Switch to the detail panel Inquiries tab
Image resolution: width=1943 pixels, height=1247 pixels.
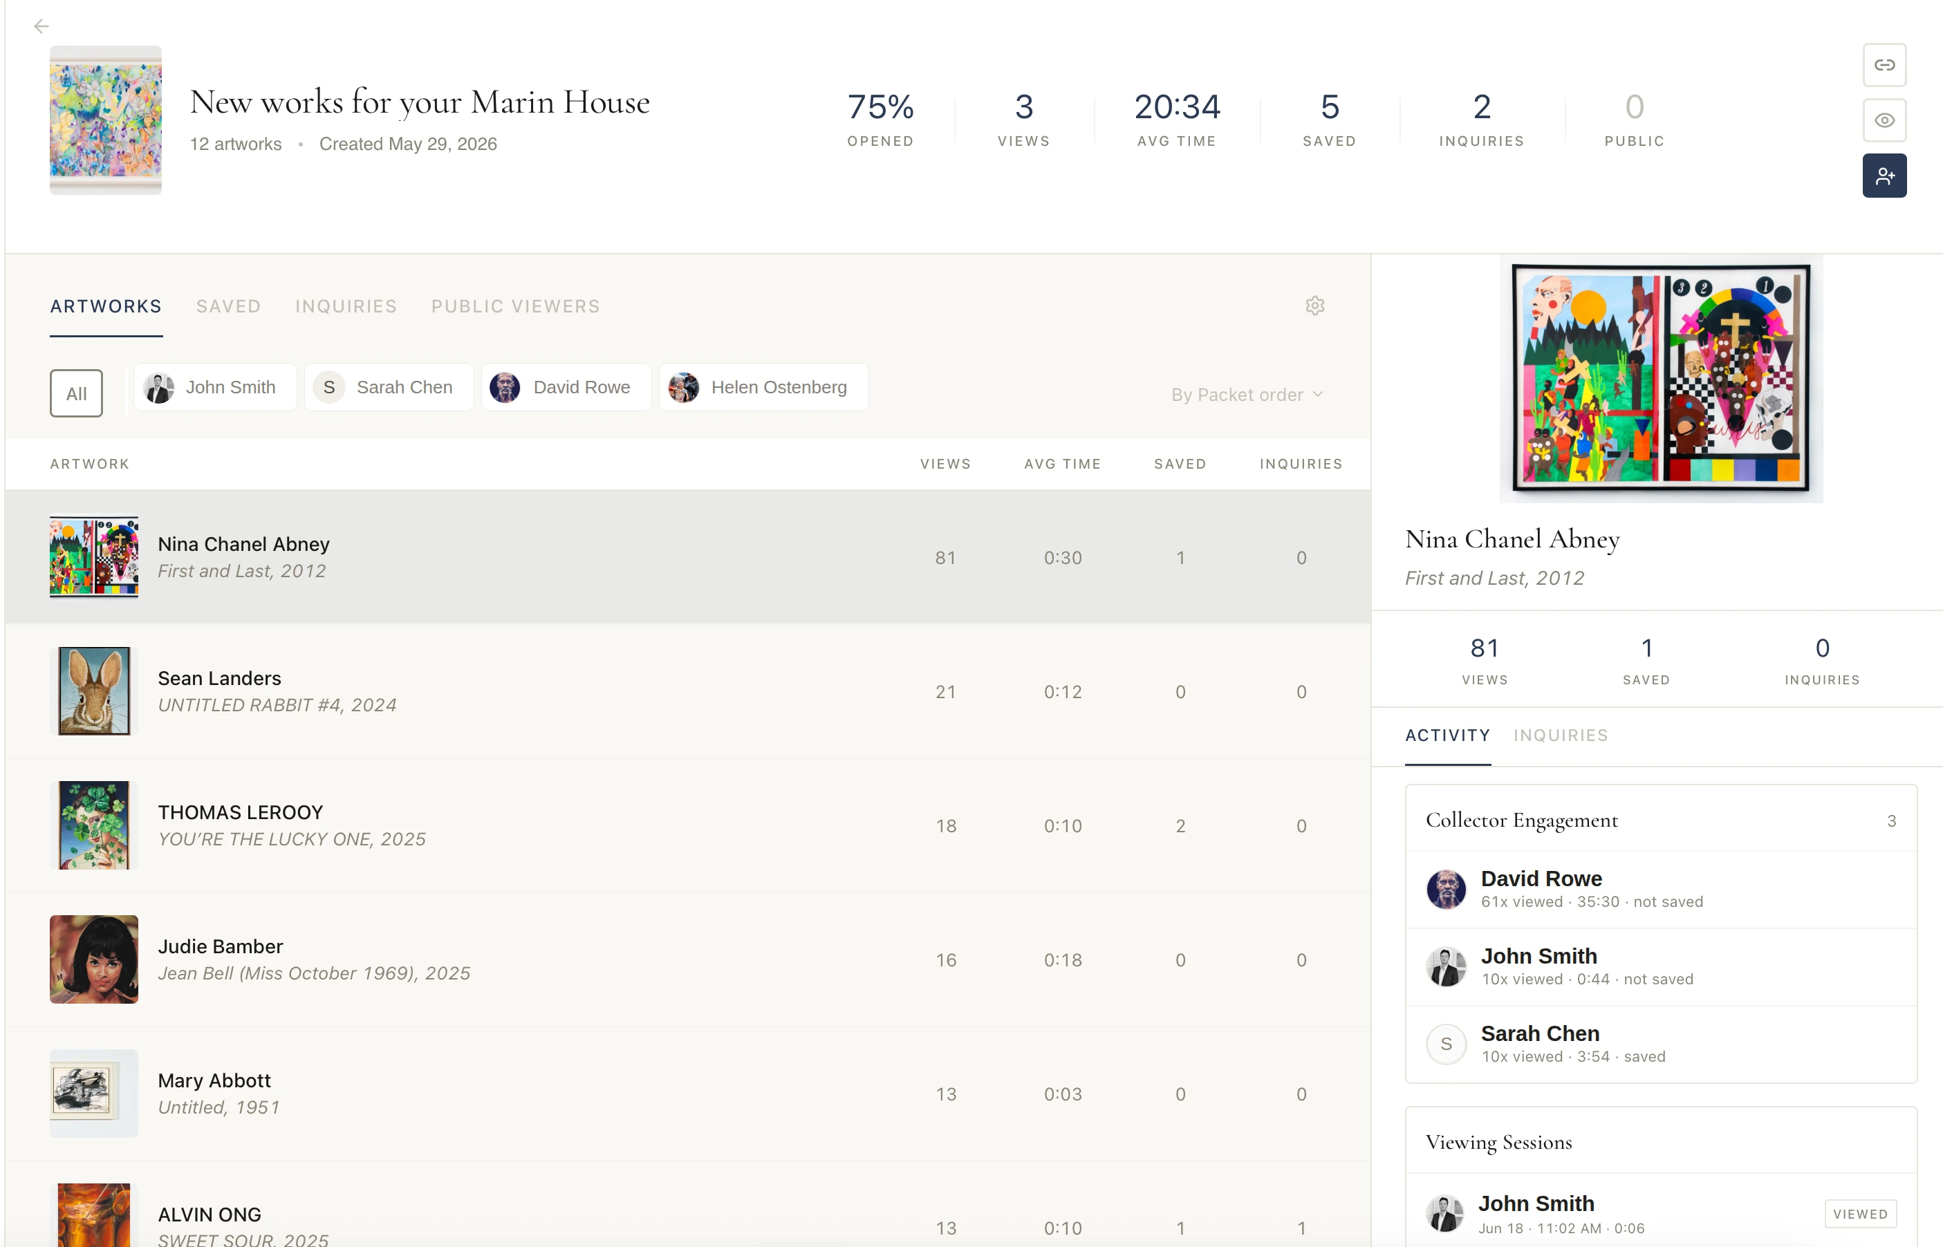[x=1560, y=735]
